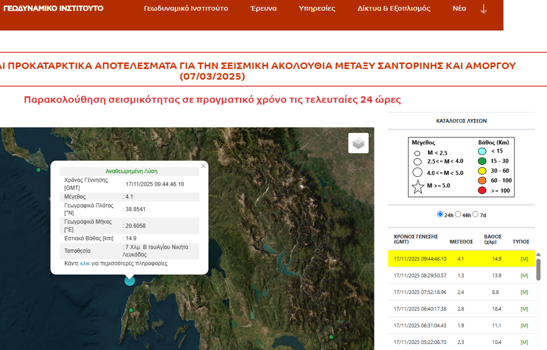Click the ΓΕΩΔΥΝΑΜΙΚΟ ΙΝΣΤΙΤΟΥΤΟ logo

[53, 8]
